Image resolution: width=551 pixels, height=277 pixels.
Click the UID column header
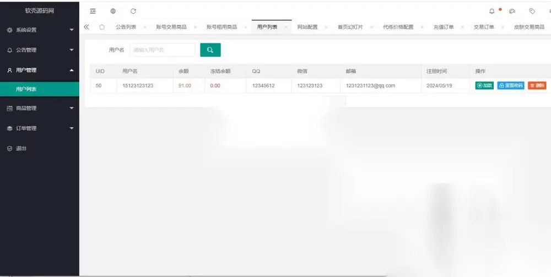click(100, 71)
